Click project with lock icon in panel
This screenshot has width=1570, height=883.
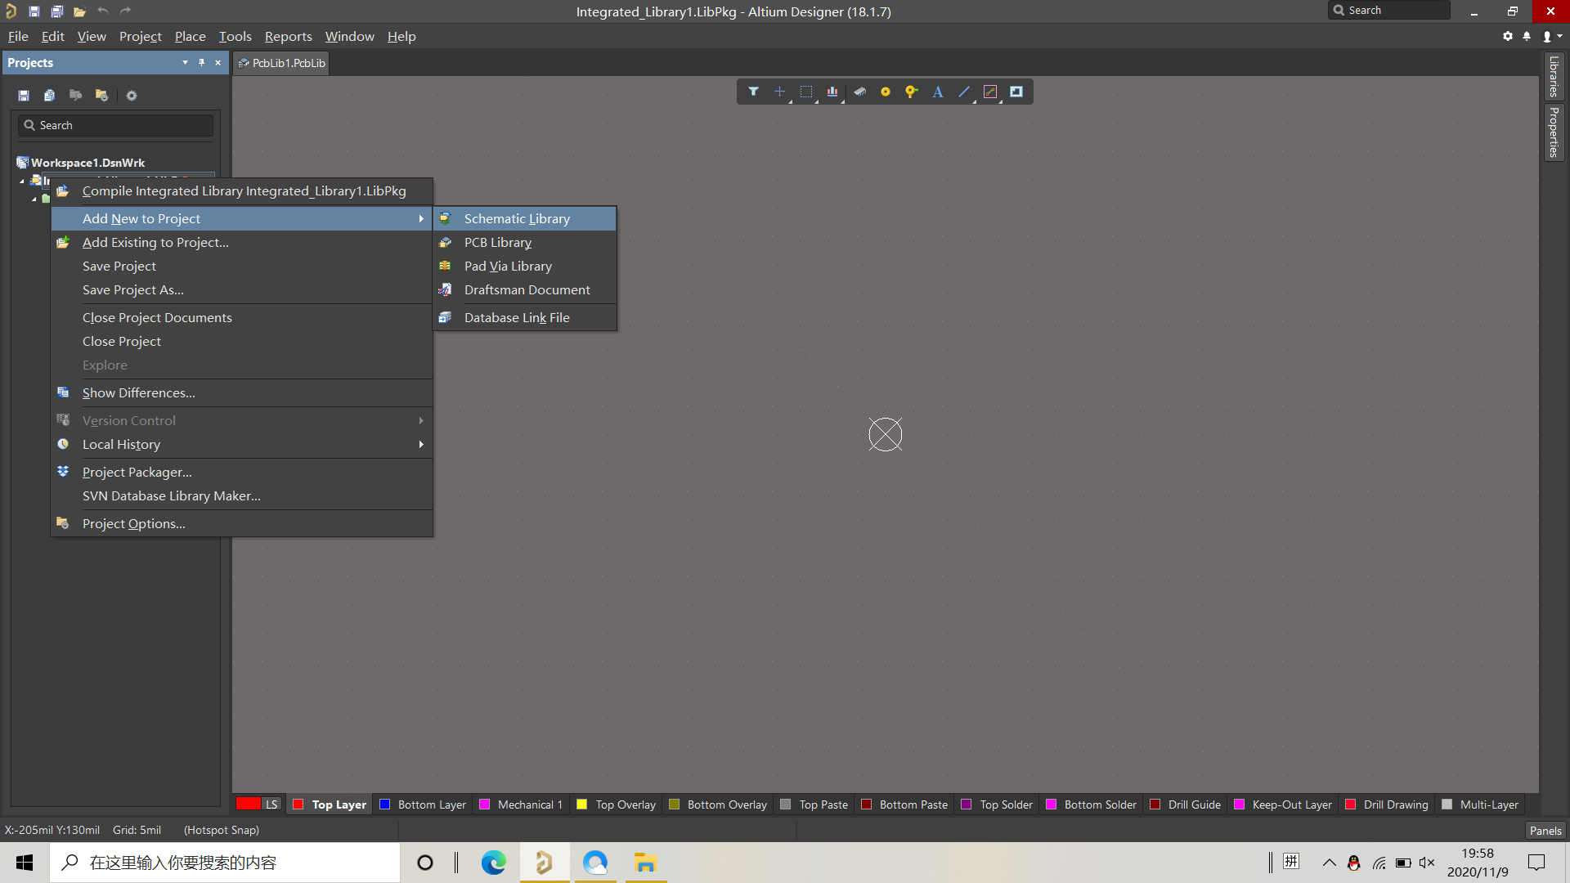point(101,96)
